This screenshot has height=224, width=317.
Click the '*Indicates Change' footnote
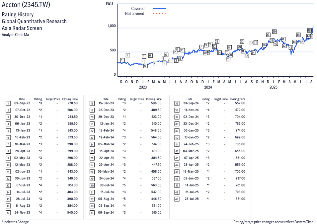coord(15,222)
